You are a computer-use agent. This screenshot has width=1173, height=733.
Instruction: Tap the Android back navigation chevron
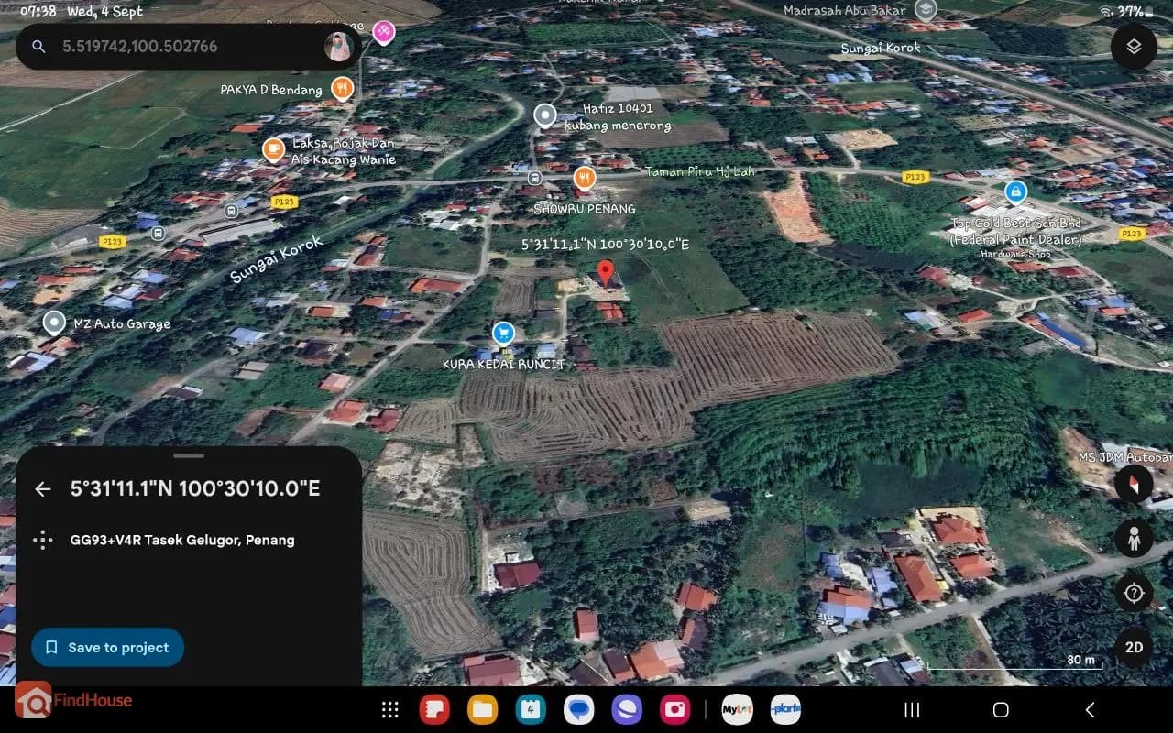coord(1090,710)
